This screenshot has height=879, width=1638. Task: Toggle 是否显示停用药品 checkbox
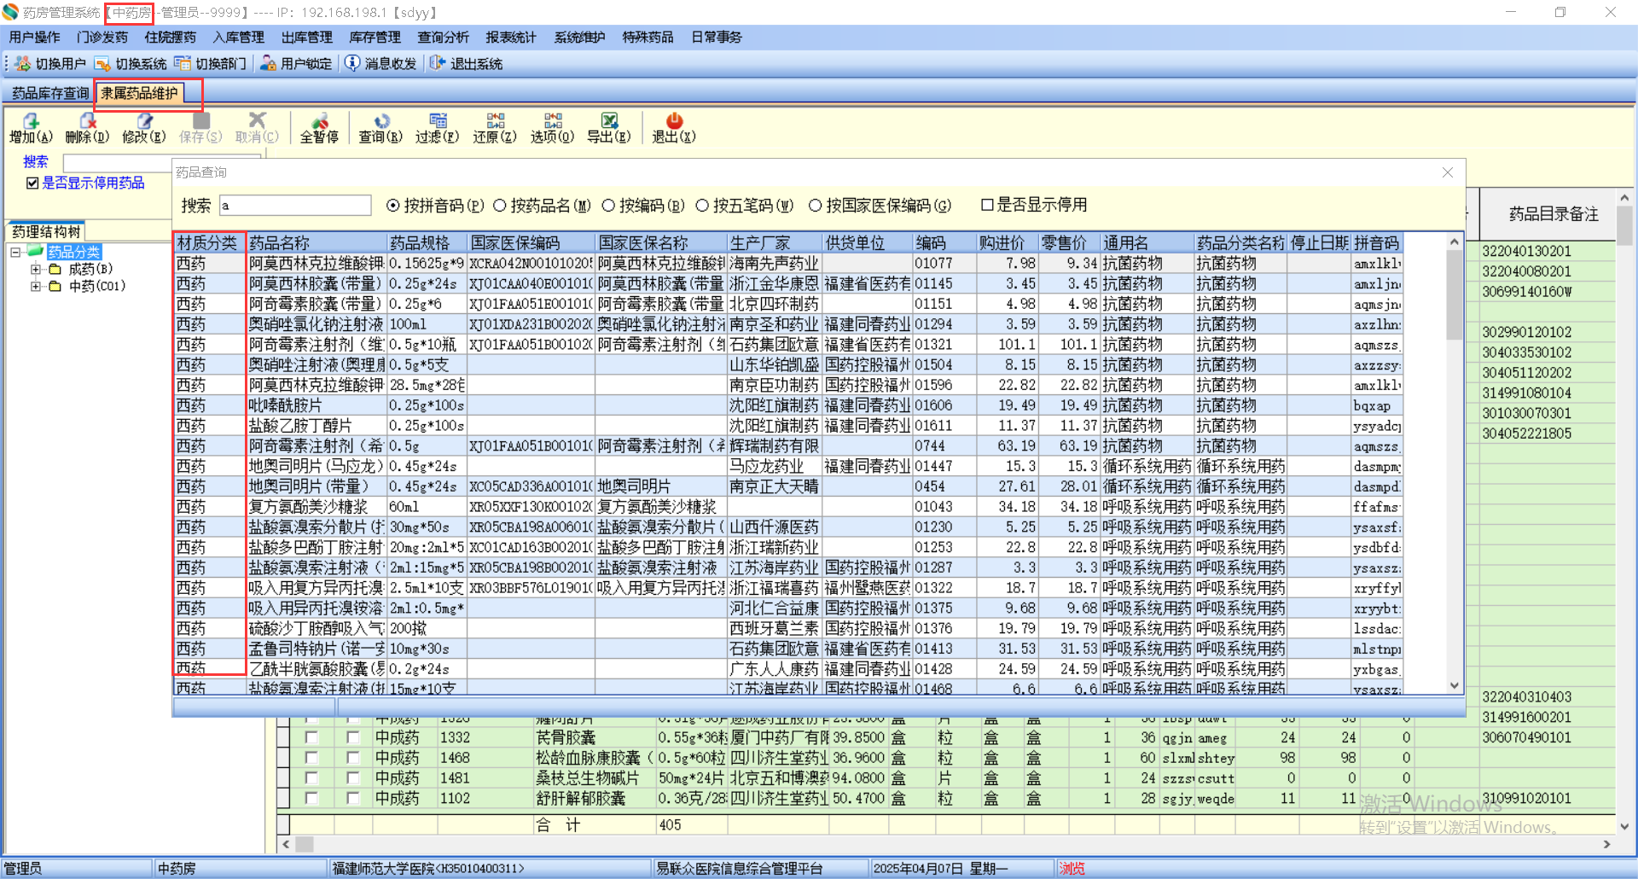click(x=32, y=183)
